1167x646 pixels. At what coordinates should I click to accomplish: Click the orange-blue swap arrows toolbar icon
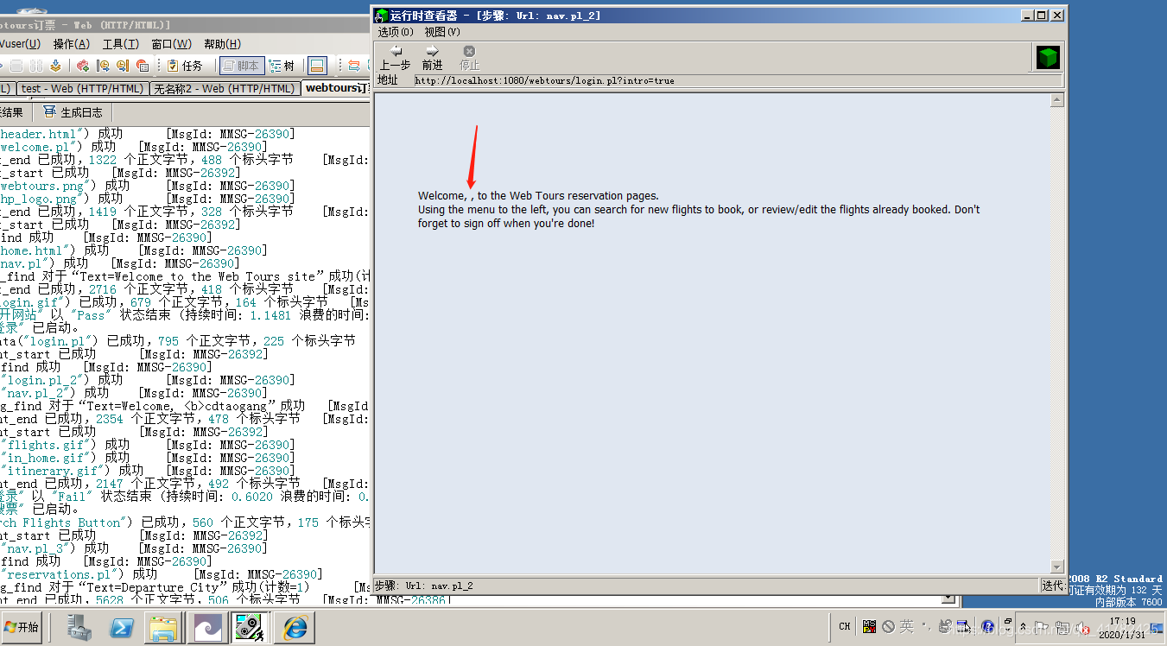pyautogui.click(x=353, y=66)
